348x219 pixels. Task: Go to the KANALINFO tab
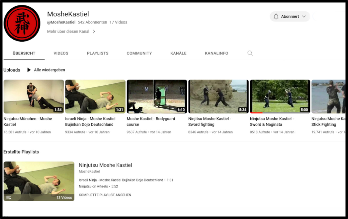(x=217, y=53)
